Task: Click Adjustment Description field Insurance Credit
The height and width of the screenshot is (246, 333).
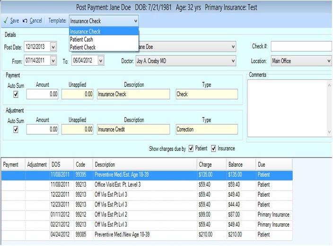Action: (x=133, y=129)
